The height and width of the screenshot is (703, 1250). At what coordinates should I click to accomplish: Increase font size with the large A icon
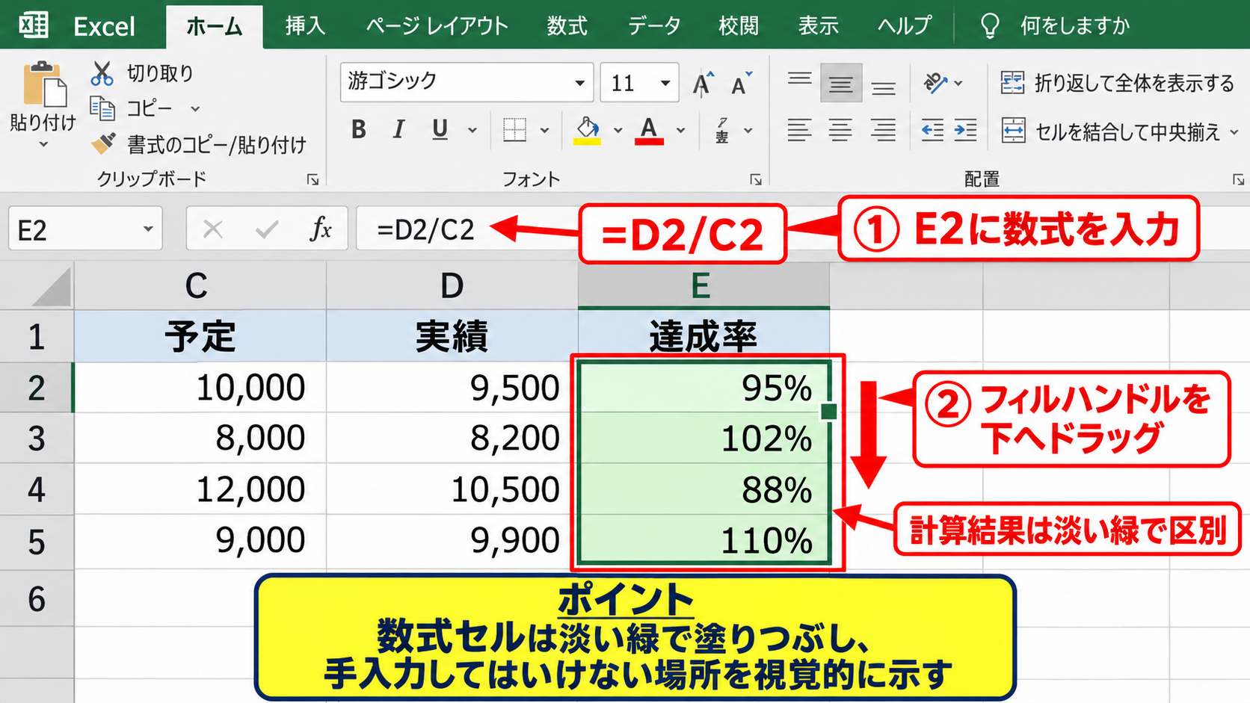coord(703,84)
